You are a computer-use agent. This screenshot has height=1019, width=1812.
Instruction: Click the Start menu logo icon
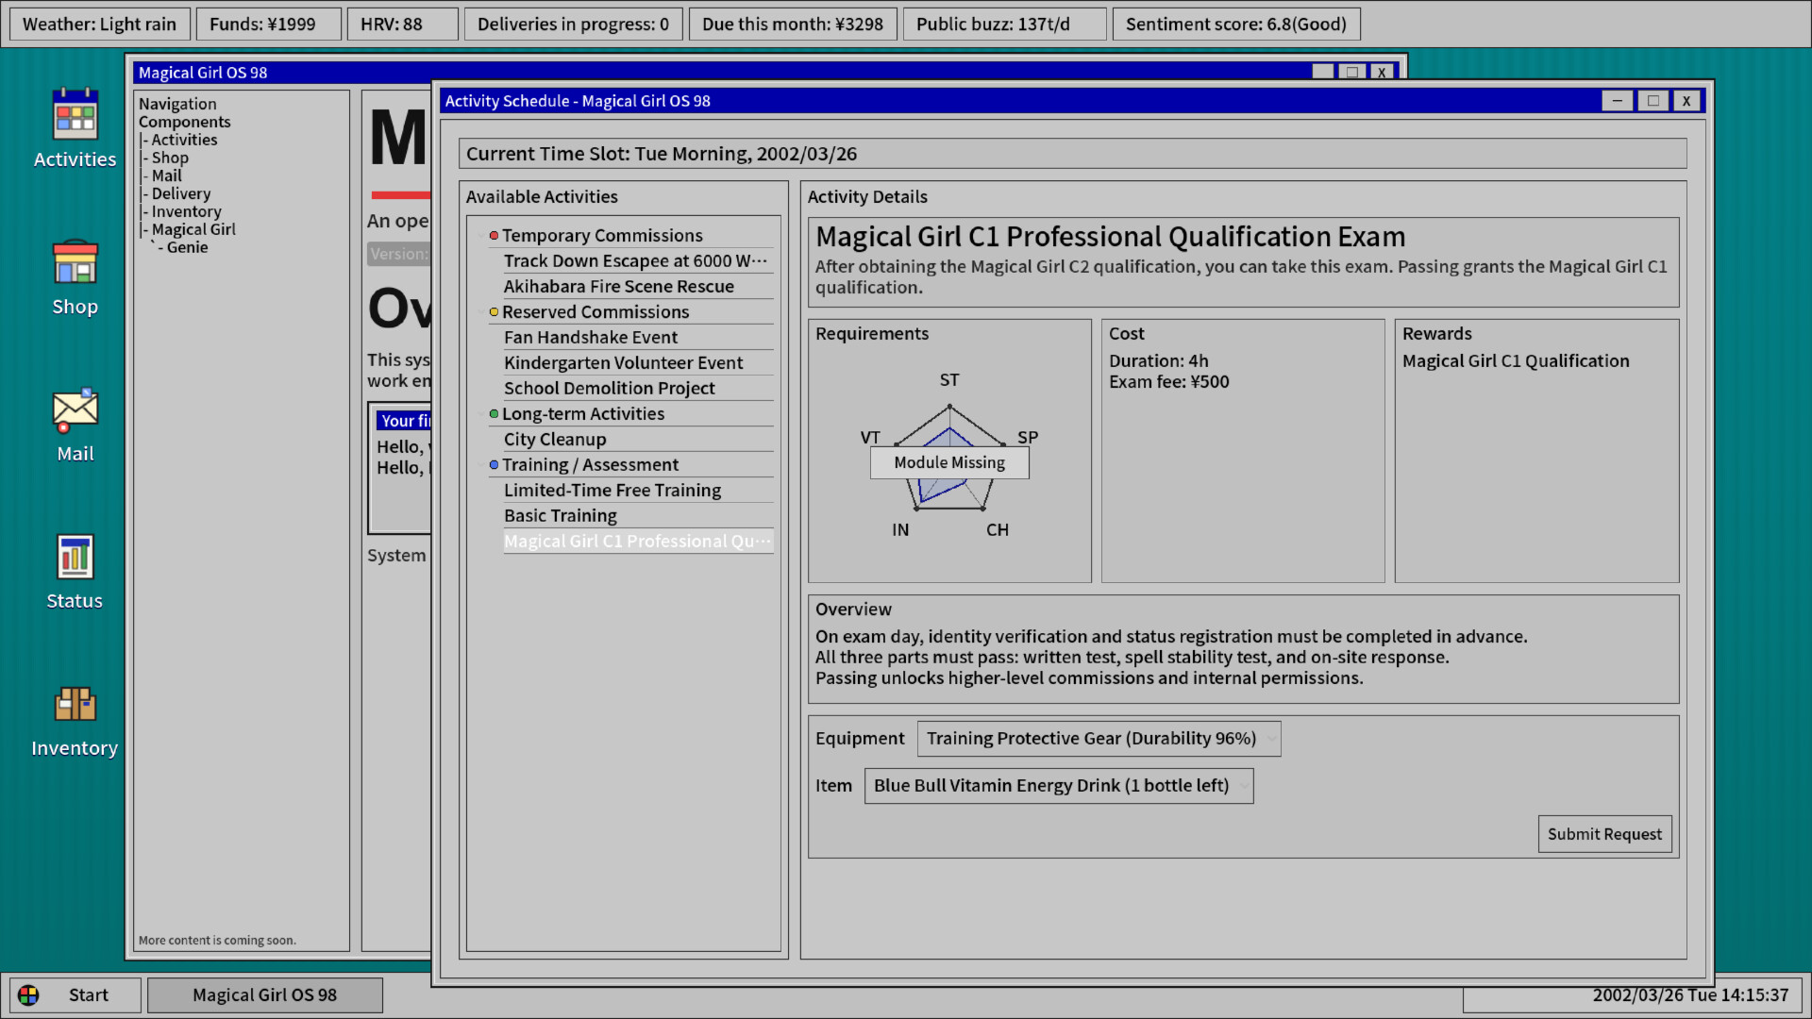29,995
